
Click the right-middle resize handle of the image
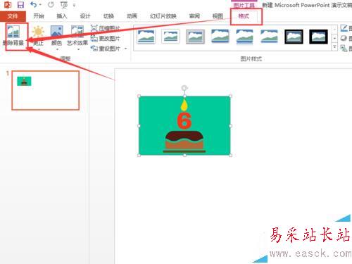pyautogui.click(x=230, y=126)
